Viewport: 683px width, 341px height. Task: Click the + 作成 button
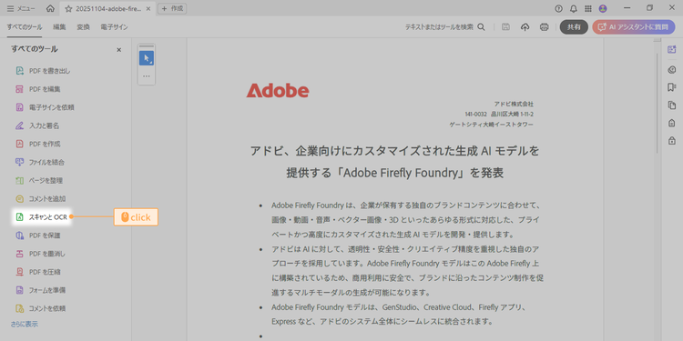pyautogui.click(x=172, y=9)
